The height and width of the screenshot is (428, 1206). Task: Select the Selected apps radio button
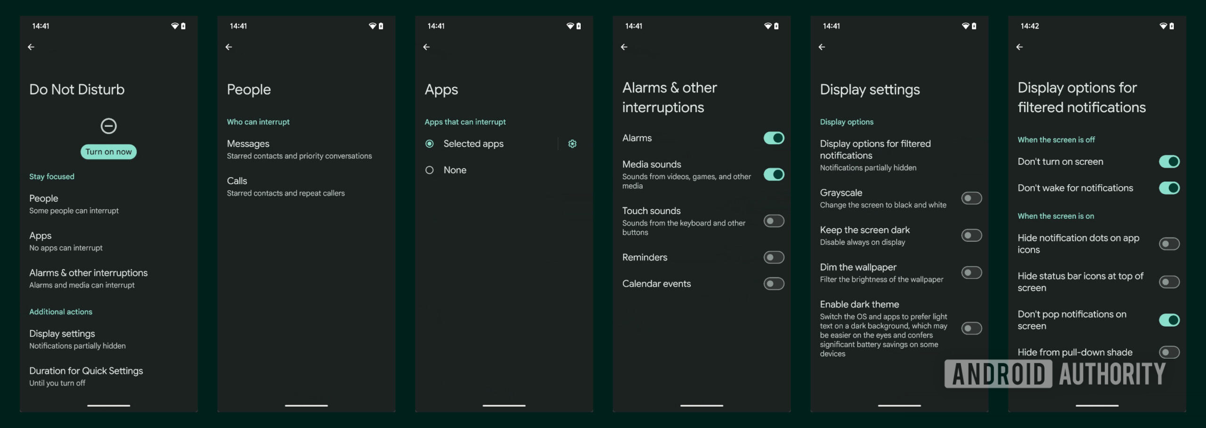click(429, 144)
